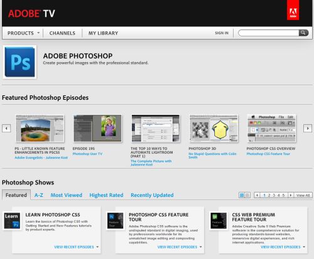Open the Photoshop CS5 Overview thumbnail
Image resolution: width=314 pixels, height=259 pixels.
coord(271,129)
